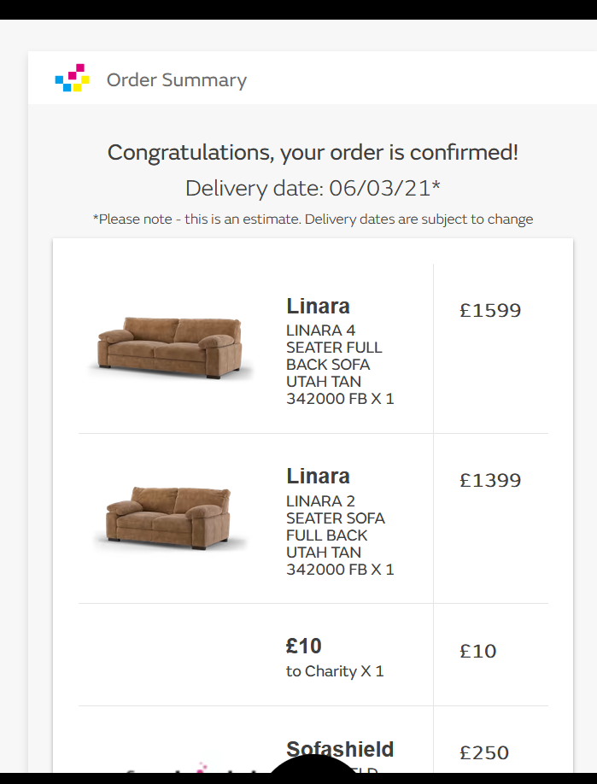Click the order confirmed congratulations heading
Viewport: 597px width, 784px height.
pyautogui.click(x=313, y=153)
